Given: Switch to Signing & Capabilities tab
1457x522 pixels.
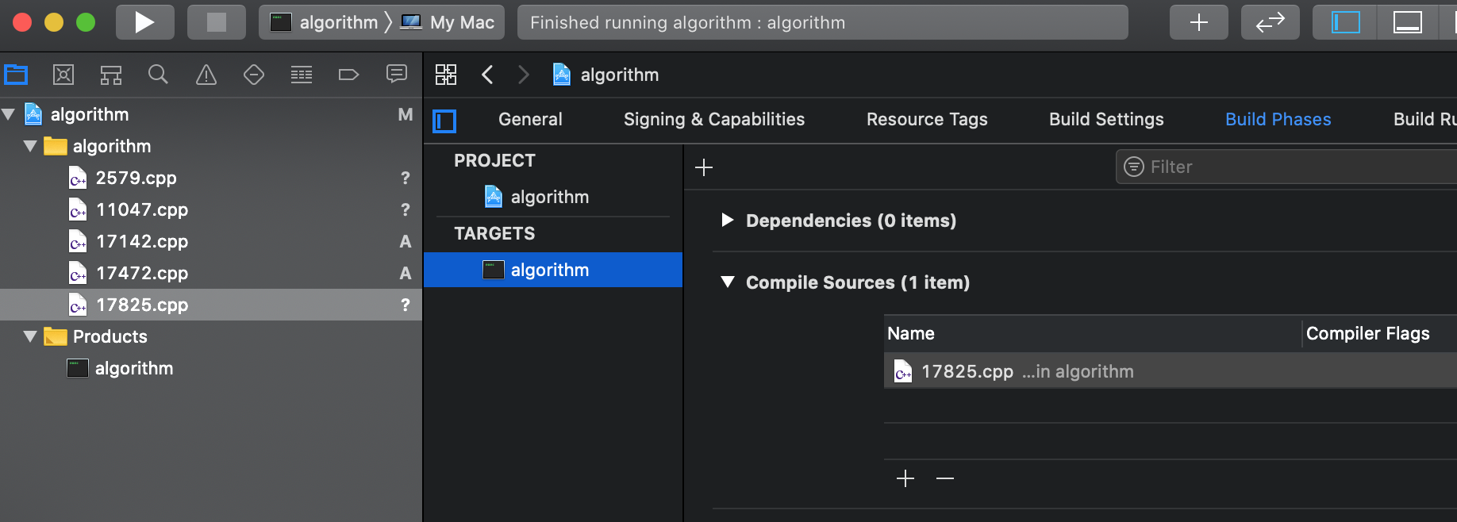Looking at the screenshot, I should point(714,119).
